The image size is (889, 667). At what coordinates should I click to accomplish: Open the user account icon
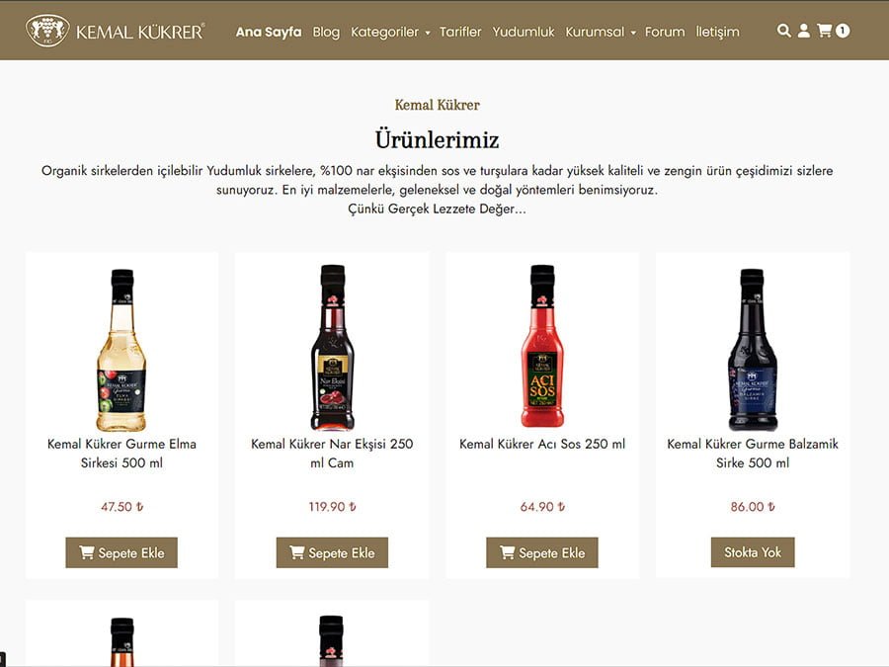pyautogui.click(x=803, y=31)
